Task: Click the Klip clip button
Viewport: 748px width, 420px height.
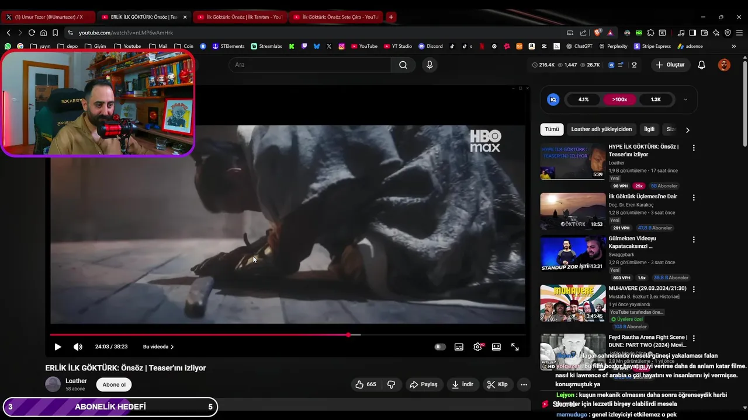Action: click(x=497, y=384)
